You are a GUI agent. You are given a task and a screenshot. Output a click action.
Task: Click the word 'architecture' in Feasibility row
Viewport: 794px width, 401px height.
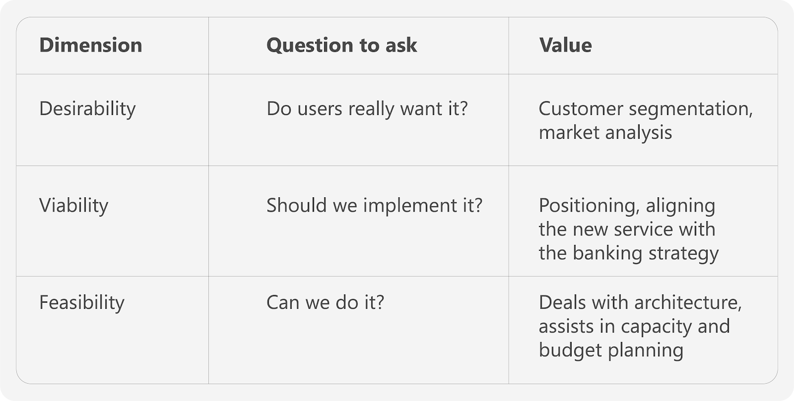tap(688, 302)
